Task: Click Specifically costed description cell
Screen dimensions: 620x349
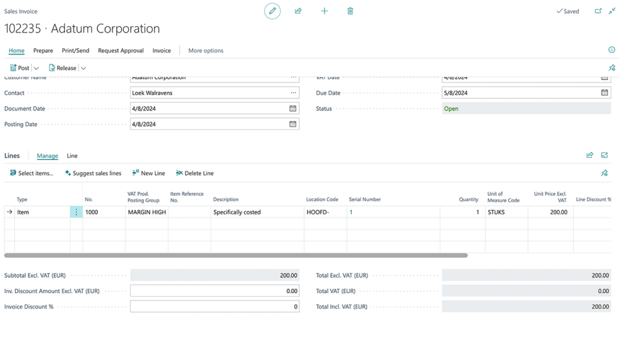Action: [257, 212]
